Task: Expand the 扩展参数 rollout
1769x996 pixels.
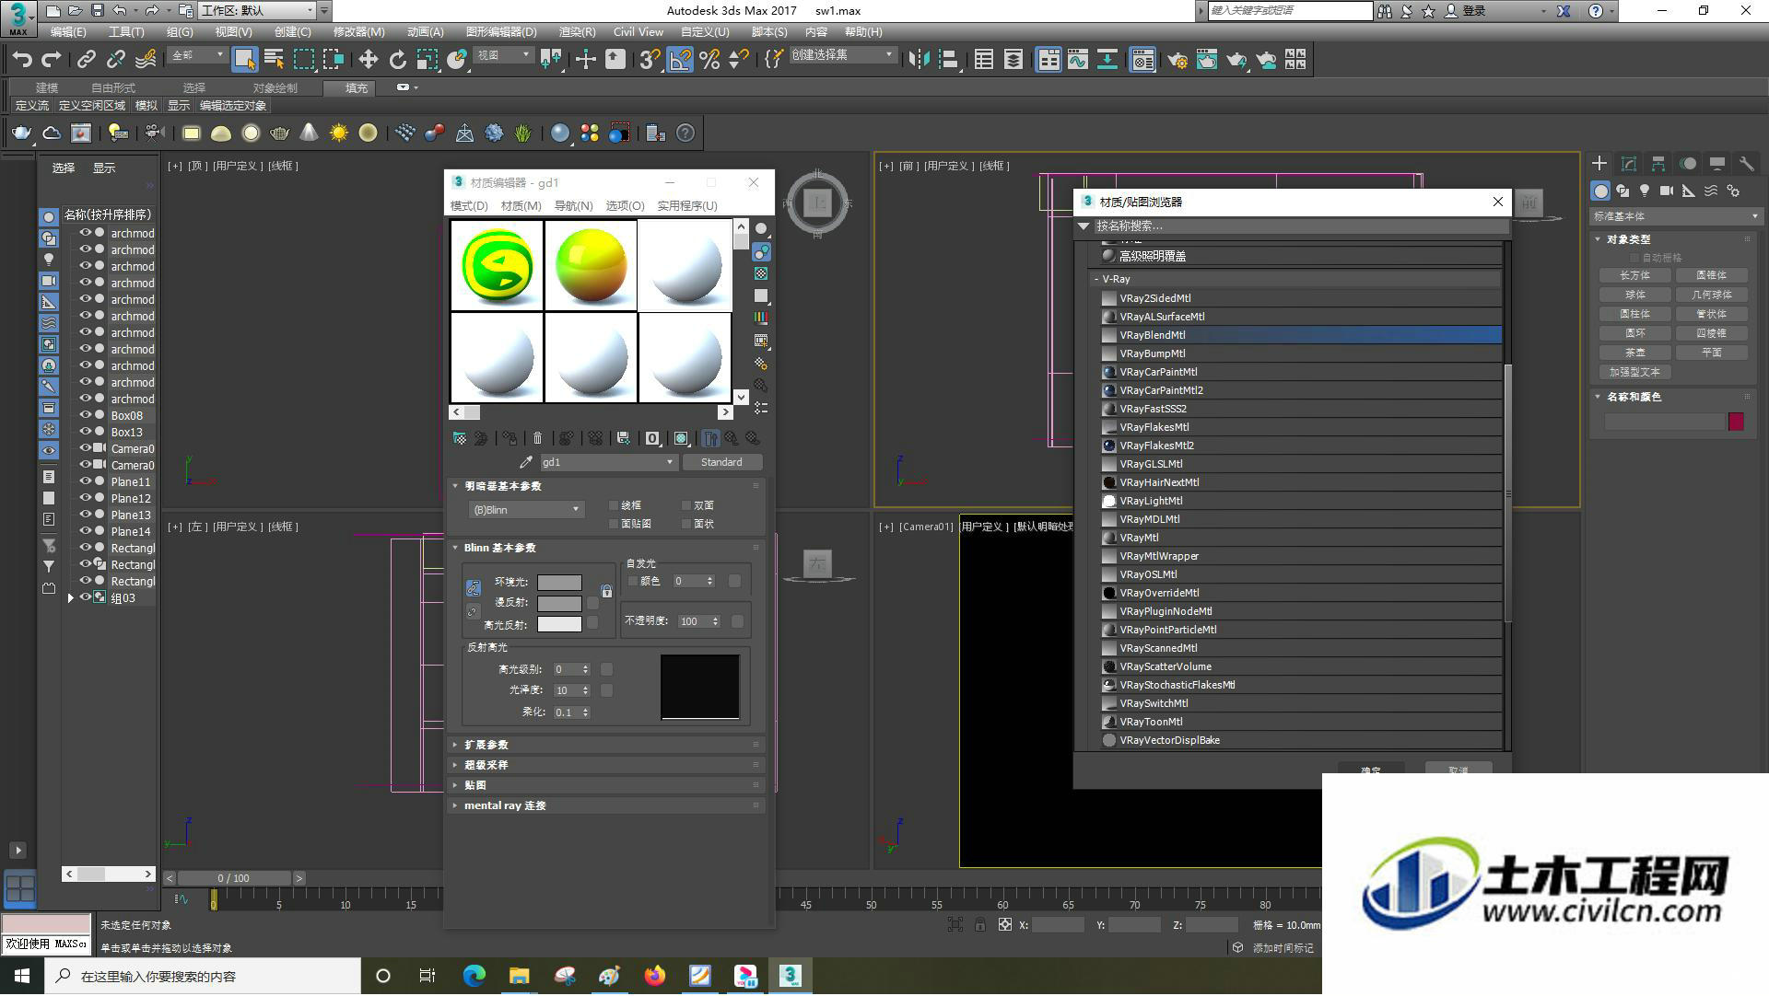Action: click(608, 745)
